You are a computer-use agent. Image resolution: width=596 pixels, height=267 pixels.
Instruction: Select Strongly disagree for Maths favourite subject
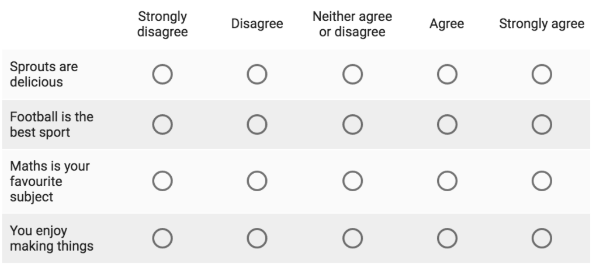(162, 181)
